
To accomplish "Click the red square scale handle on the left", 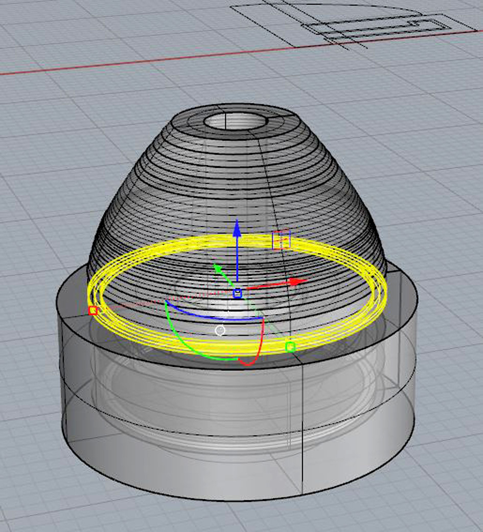I will click(x=93, y=311).
